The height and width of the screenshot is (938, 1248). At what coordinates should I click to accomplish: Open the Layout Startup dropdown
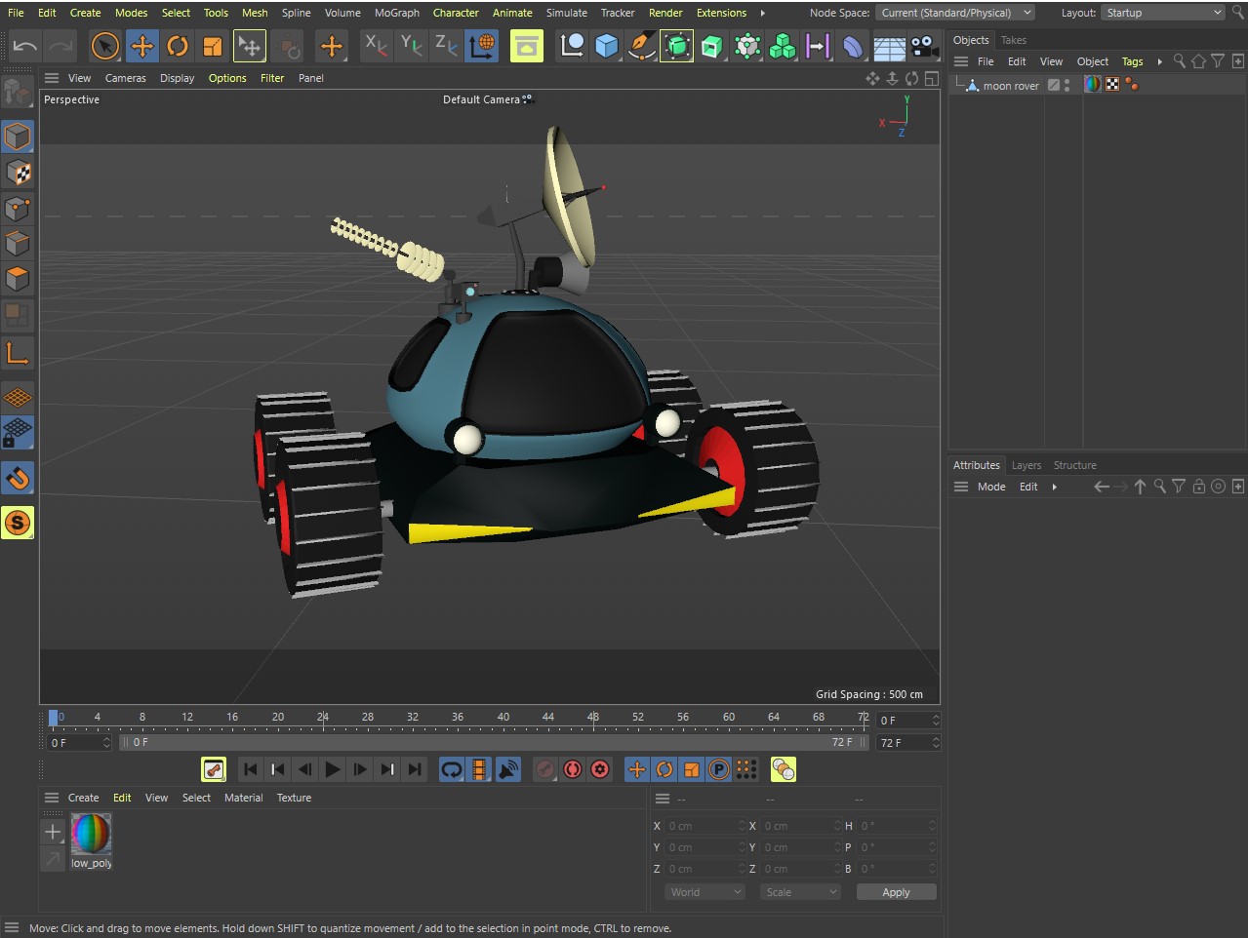(1163, 13)
